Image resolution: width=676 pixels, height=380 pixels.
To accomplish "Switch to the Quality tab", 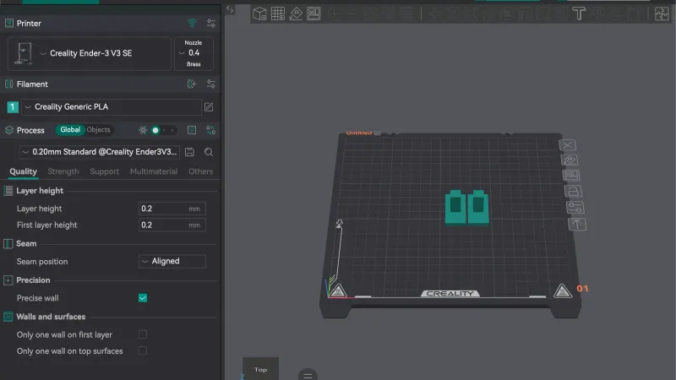I will coord(24,171).
